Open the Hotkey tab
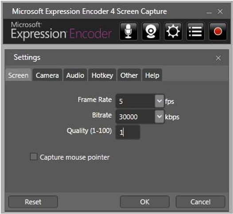The height and width of the screenshot is (214, 233). pyautogui.click(x=102, y=75)
